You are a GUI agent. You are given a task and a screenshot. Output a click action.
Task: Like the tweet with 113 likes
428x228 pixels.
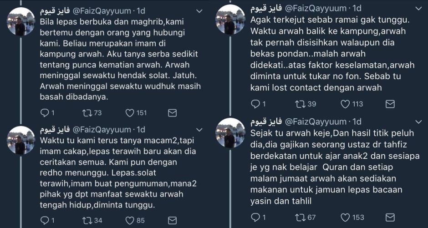point(345,104)
